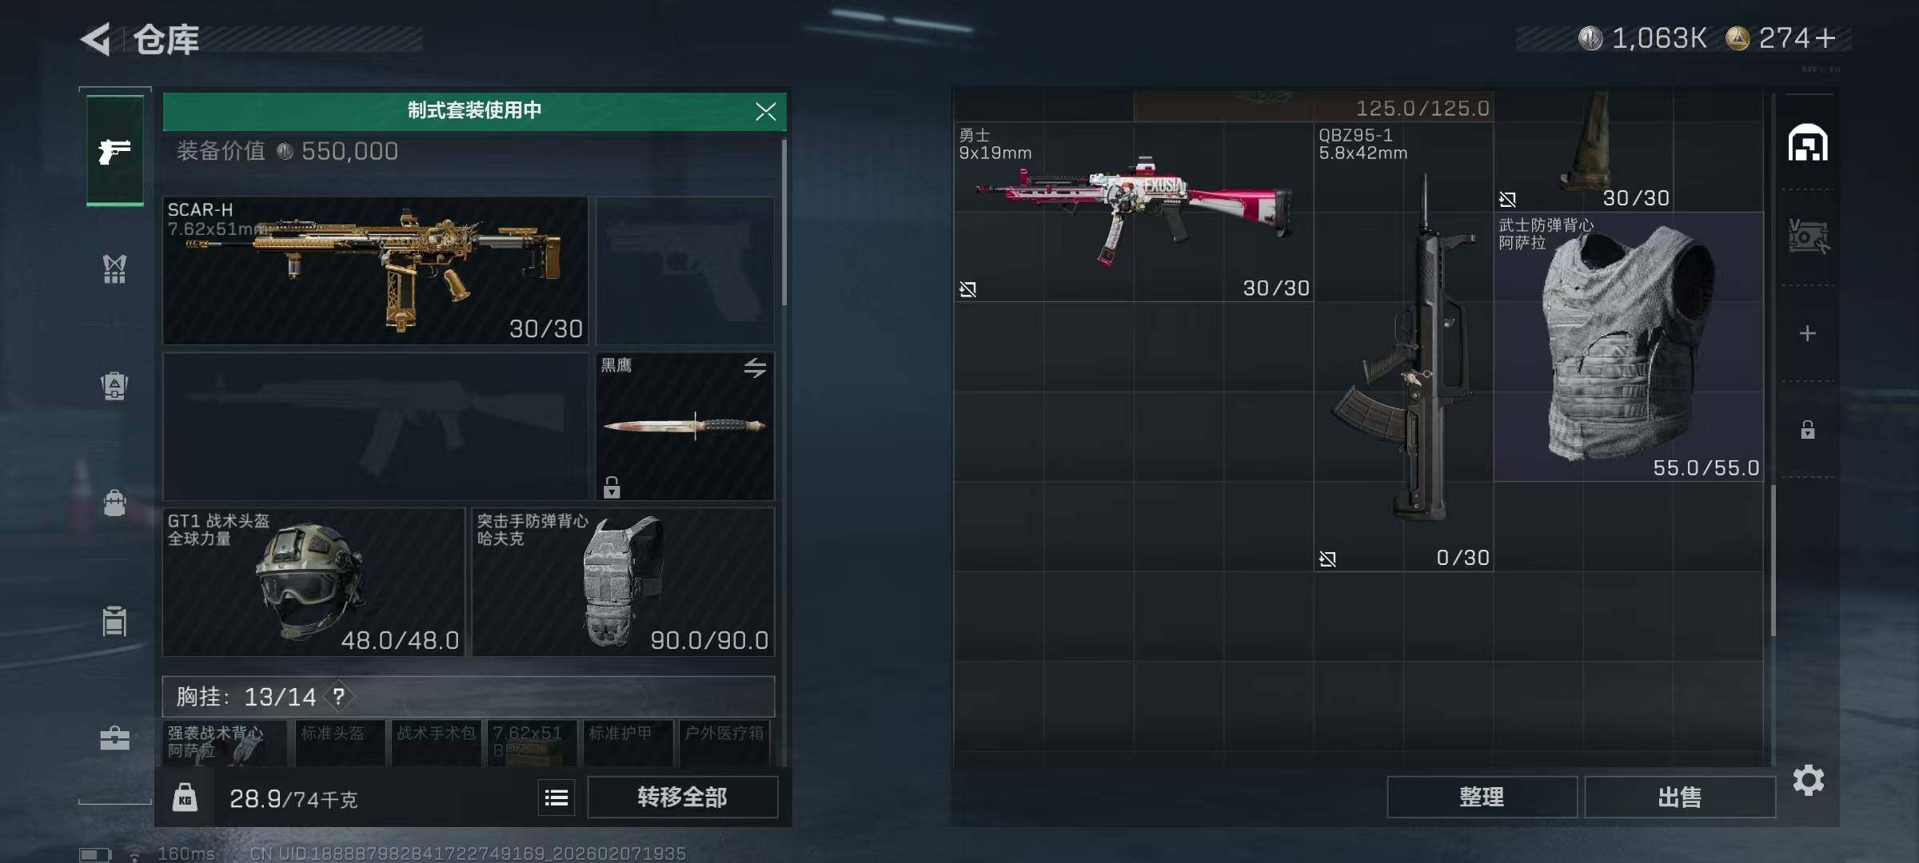Viewport: 1919px width, 863px height.
Task: Click the Sell (出售) button
Action: (x=1679, y=797)
